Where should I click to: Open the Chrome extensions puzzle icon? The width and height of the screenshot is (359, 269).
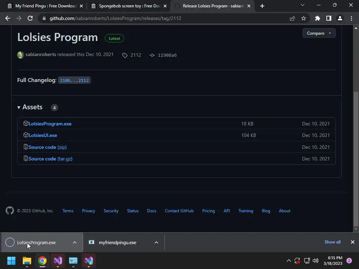coord(318,18)
